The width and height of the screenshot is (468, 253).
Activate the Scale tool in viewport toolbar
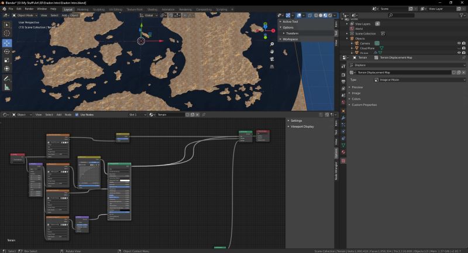point(7,60)
